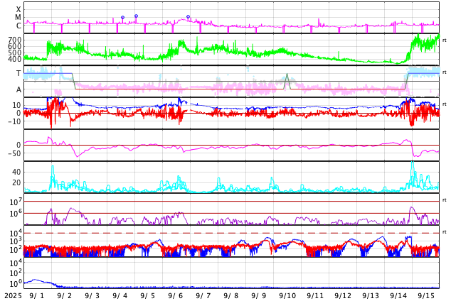Click the second blue flare marker before 9/5
Image resolution: width=451 pixels, height=301 pixels.
[x=137, y=16]
